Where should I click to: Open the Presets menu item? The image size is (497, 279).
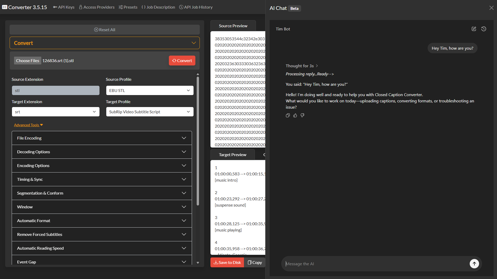click(x=128, y=7)
